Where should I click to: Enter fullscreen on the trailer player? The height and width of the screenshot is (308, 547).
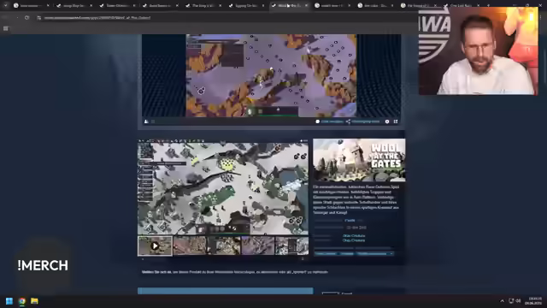pyautogui.click(x=396, y=121)
